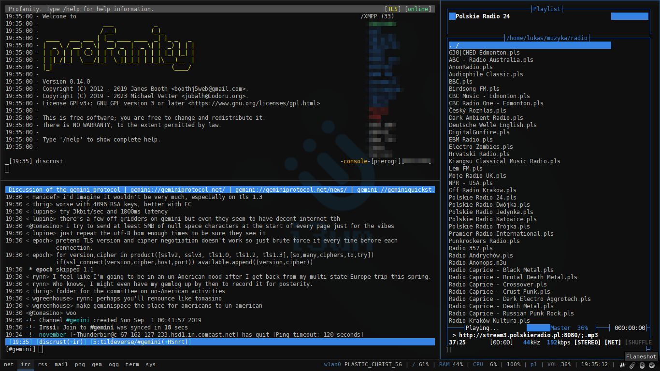The height and width of the screenshot is (371, 660).
Task: Click the GNU GPL license URL
Action: (x=256, y=103)
